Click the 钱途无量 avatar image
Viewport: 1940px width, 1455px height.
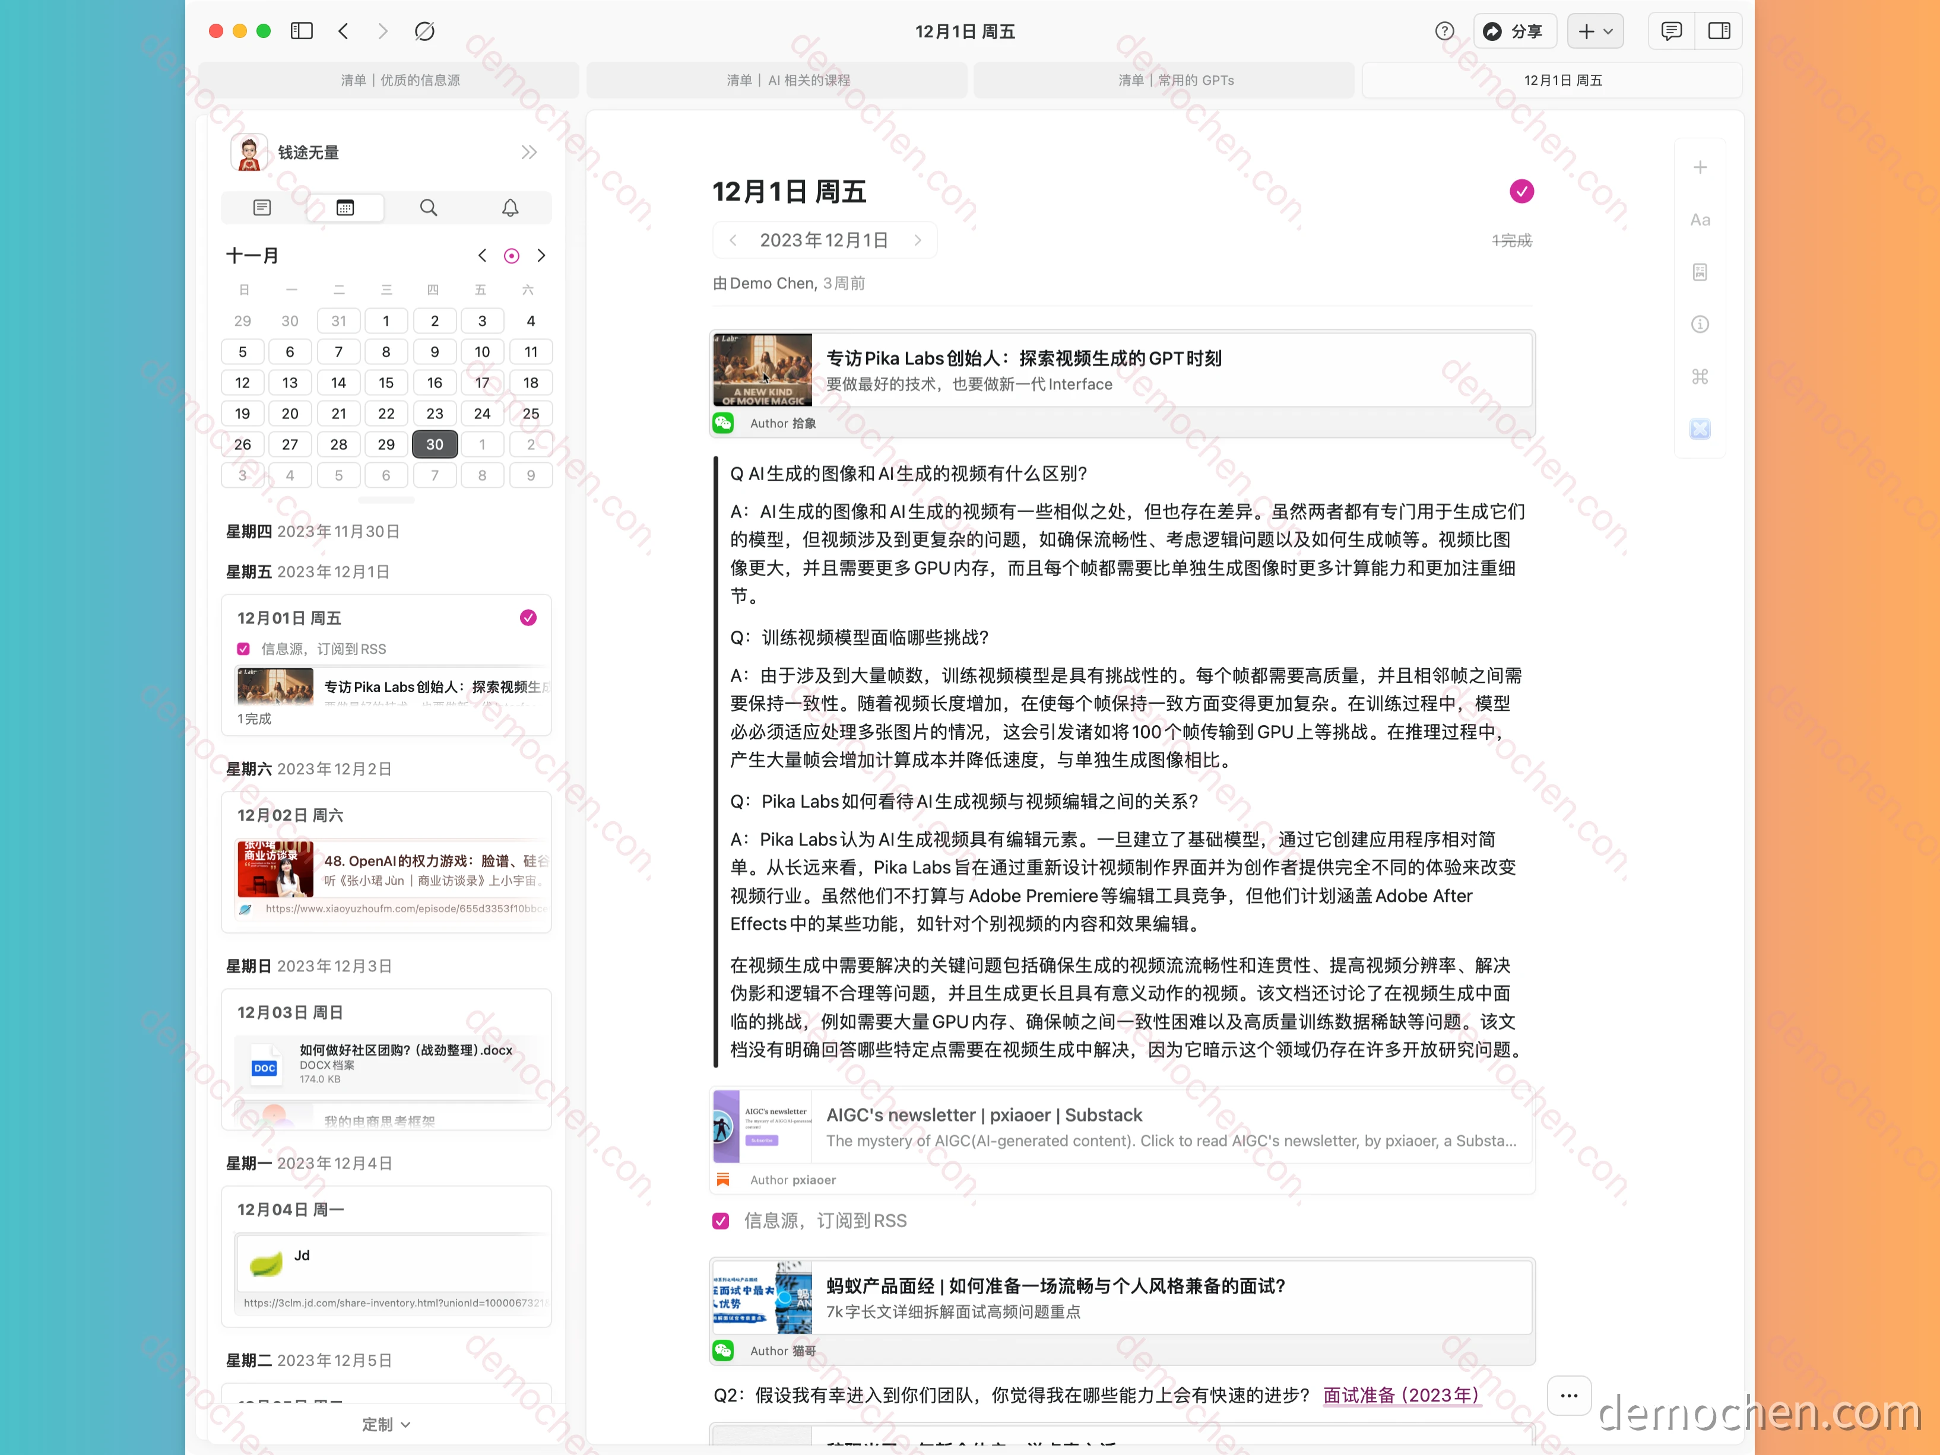tap(249, 153)
